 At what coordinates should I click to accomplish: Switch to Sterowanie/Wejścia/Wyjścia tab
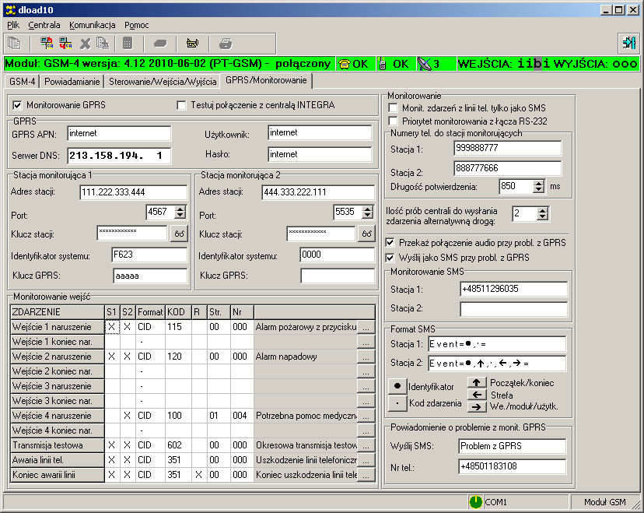[163, 82]
